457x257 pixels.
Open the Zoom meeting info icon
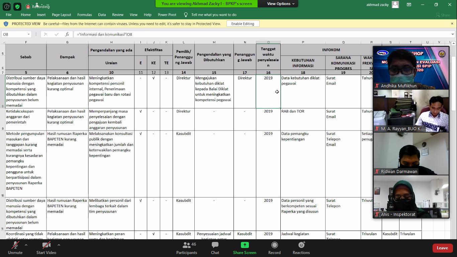point(6,6)
